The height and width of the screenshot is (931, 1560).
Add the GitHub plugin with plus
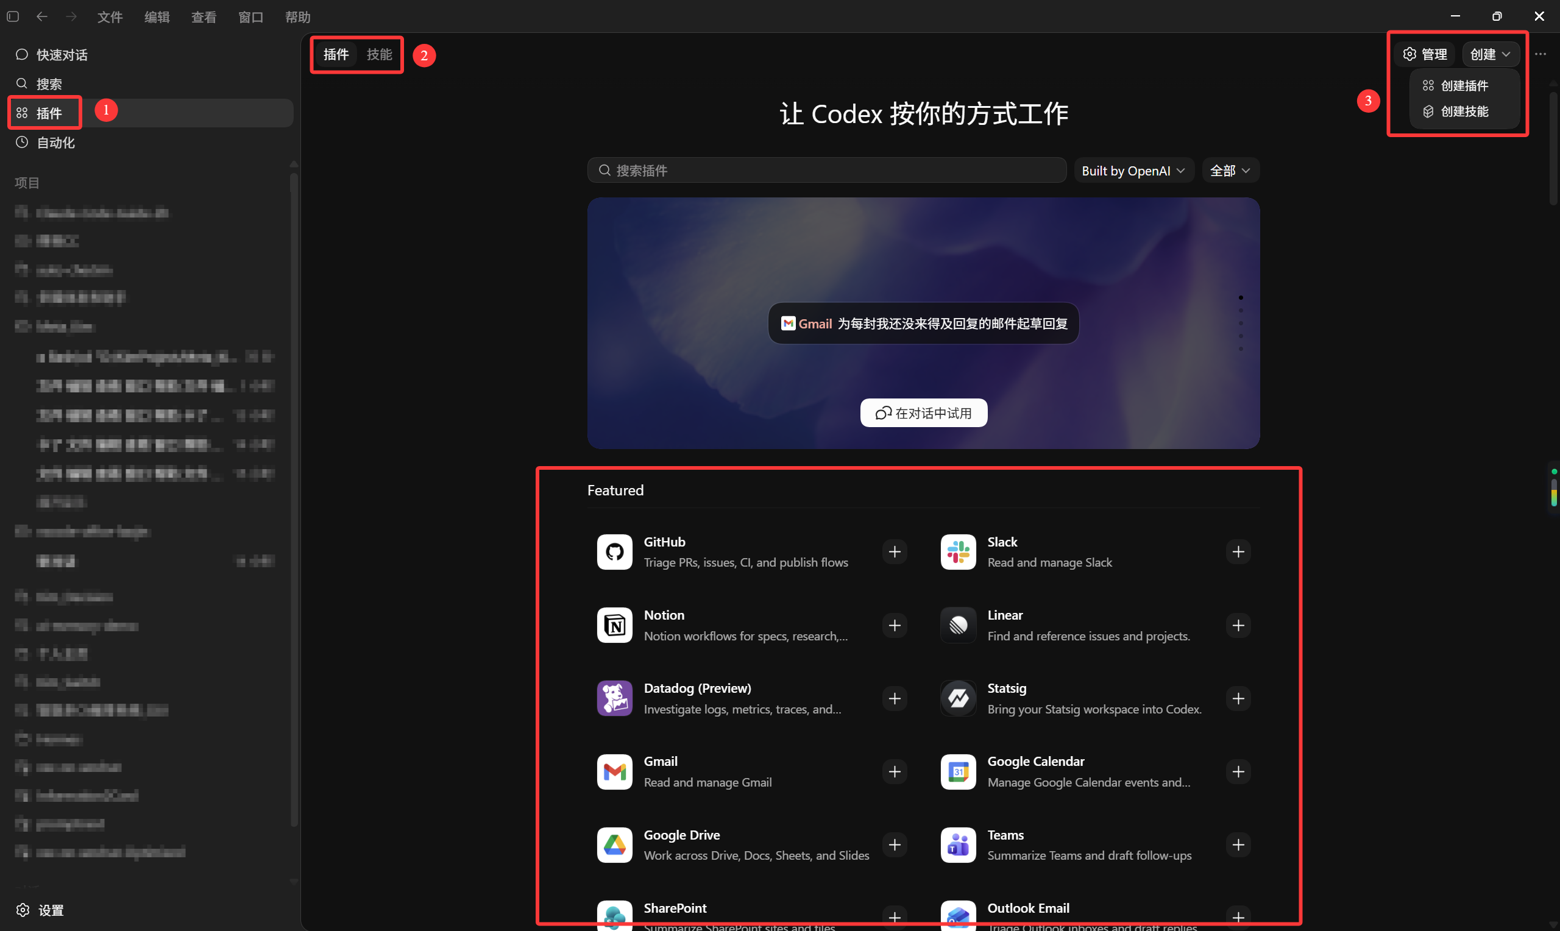click(895, 552)
